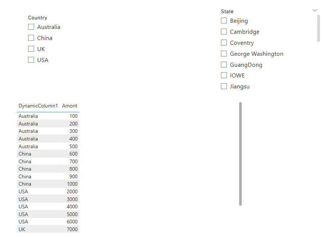Select the amount 6000 cell
The image size is (336, 237).
click(x=72, y=222)
